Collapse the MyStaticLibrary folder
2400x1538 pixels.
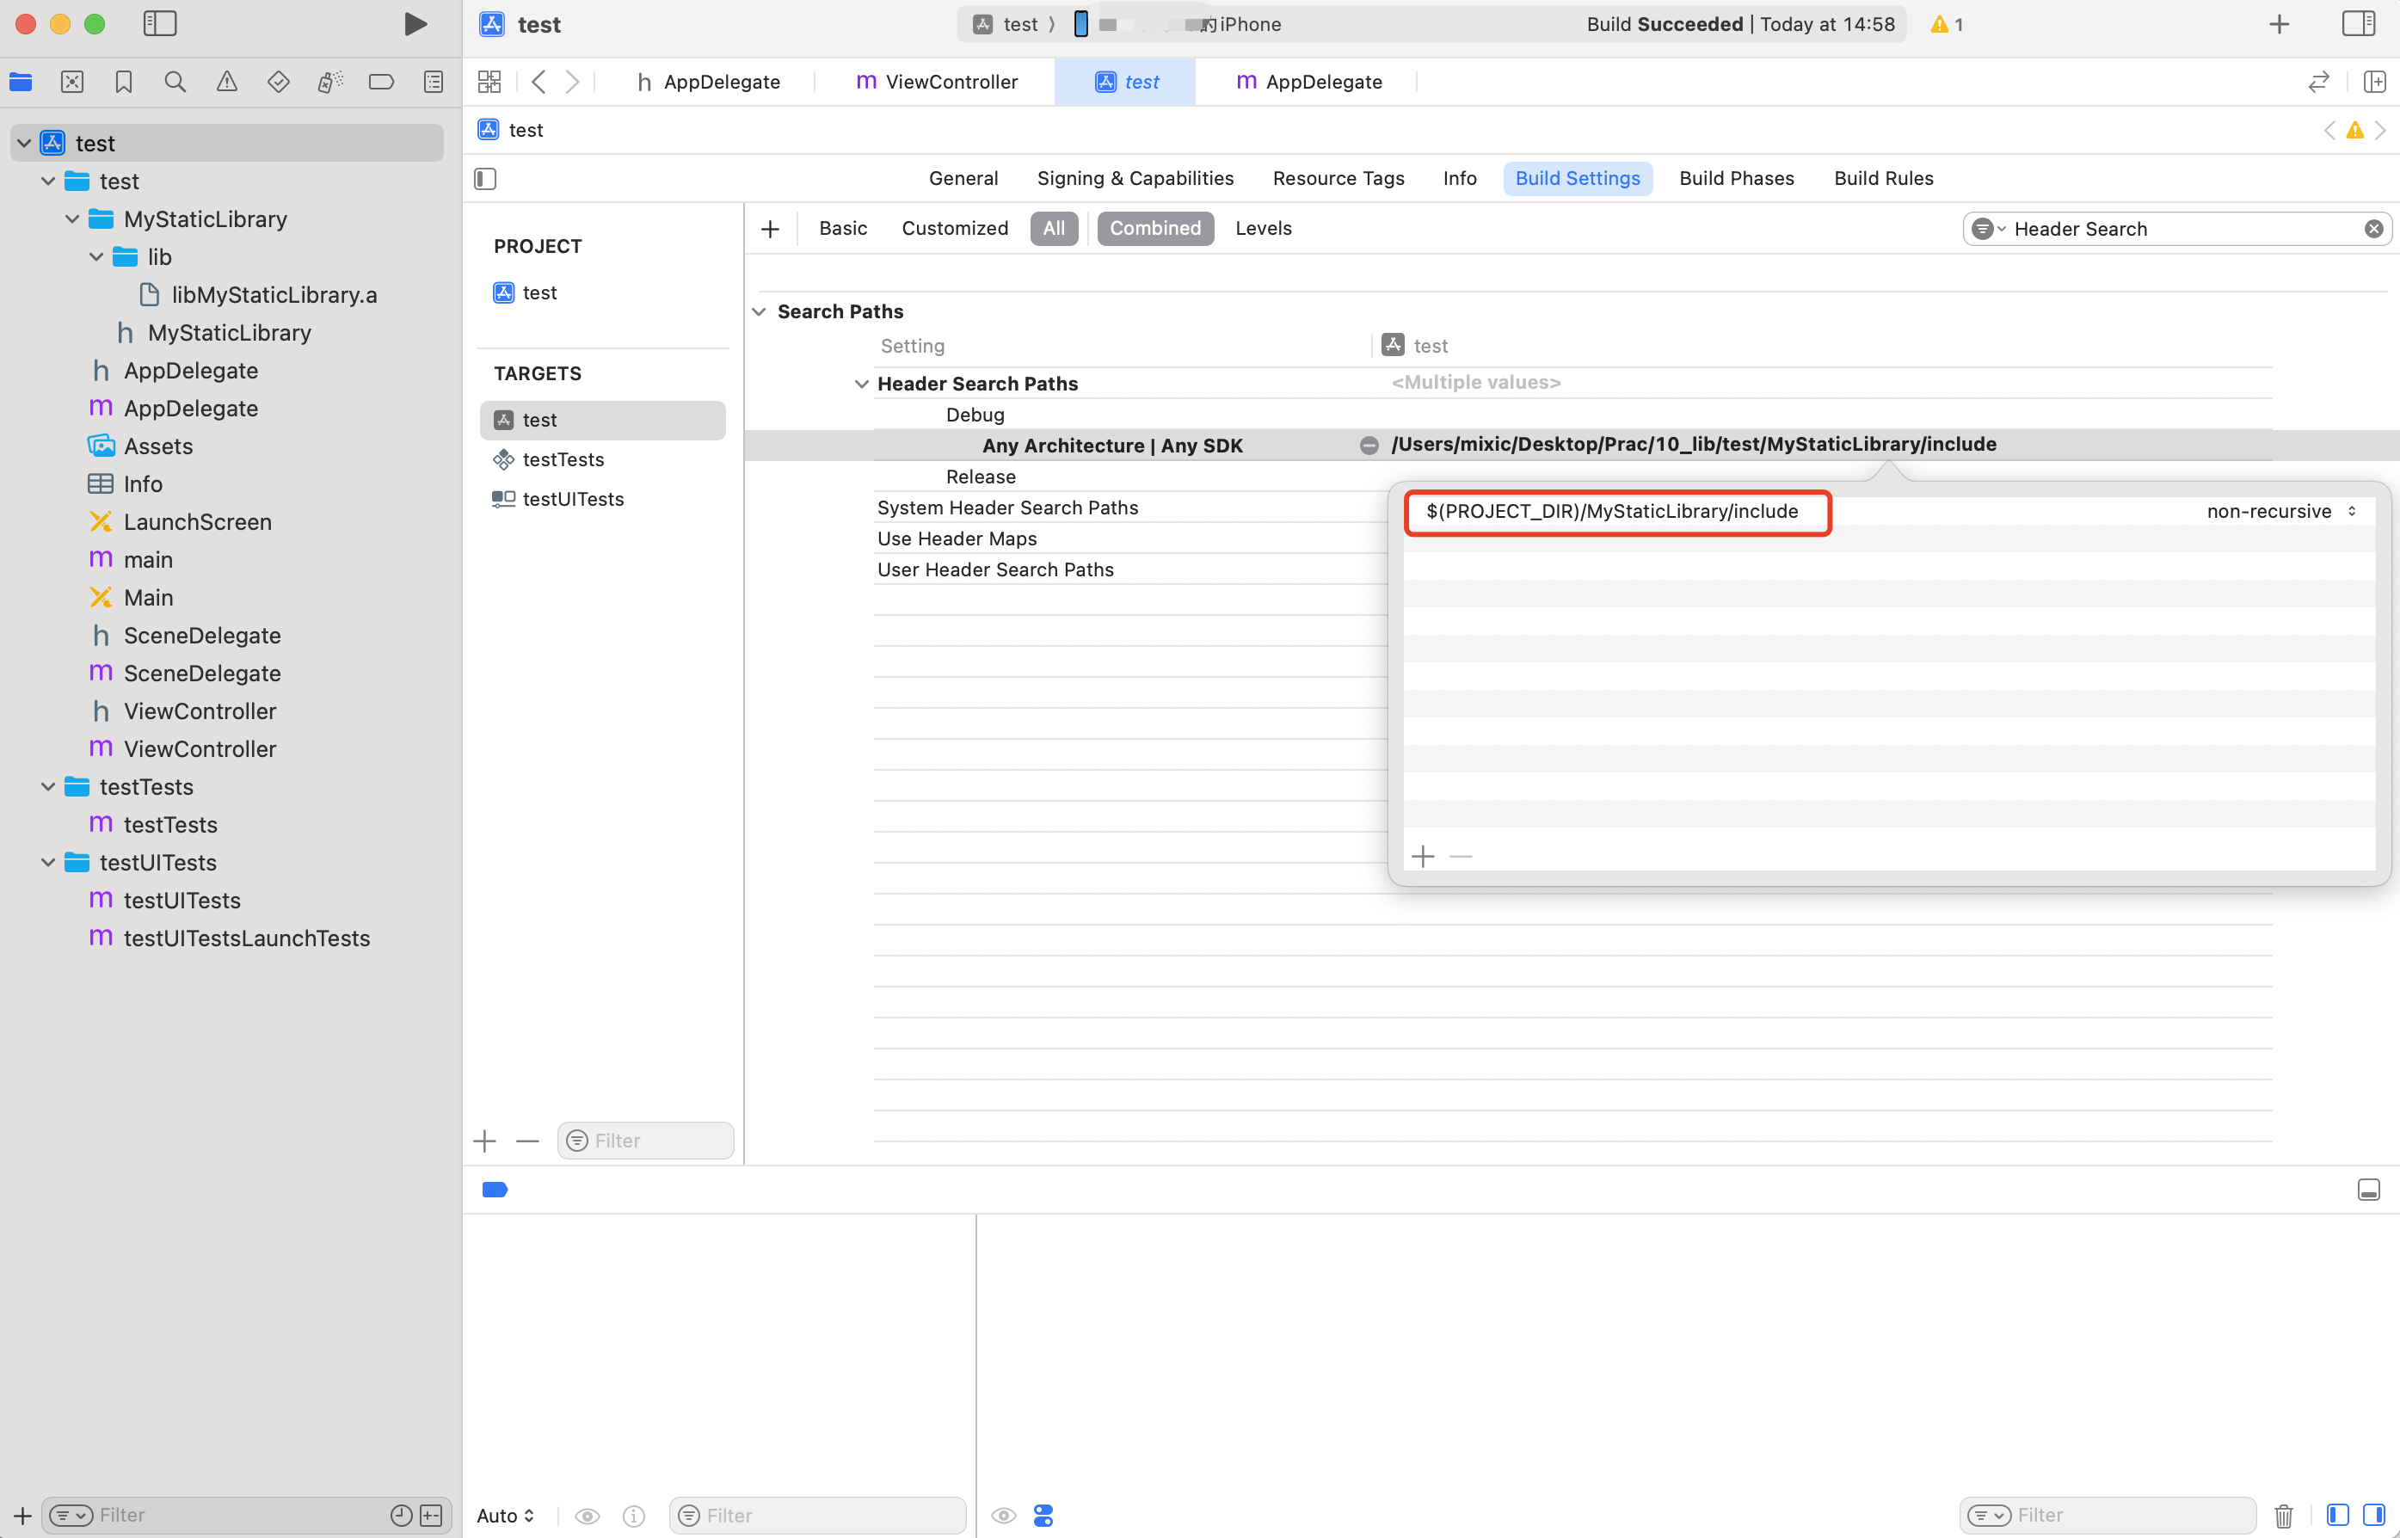(x=72, y=219)
